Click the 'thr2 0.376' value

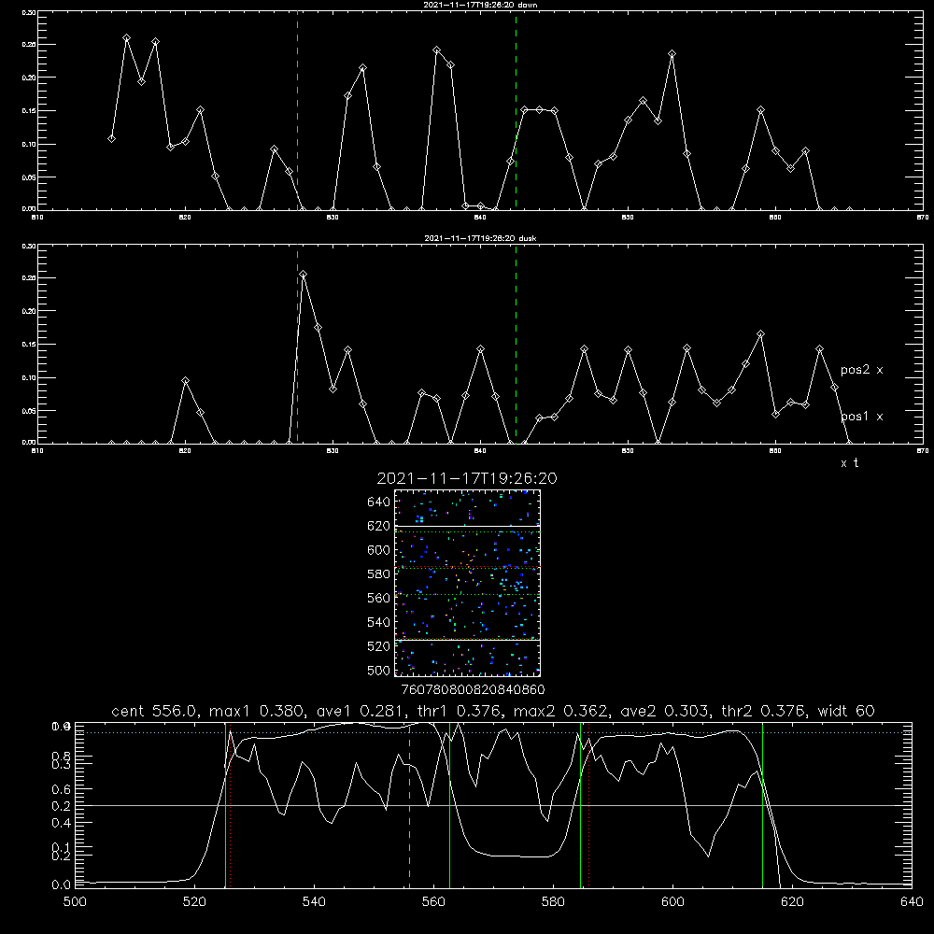pos(764,711)
